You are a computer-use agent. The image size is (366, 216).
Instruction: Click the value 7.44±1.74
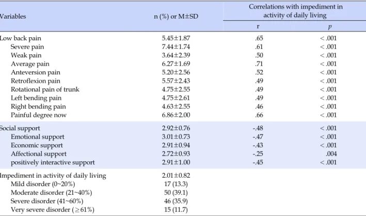(176, 47)
